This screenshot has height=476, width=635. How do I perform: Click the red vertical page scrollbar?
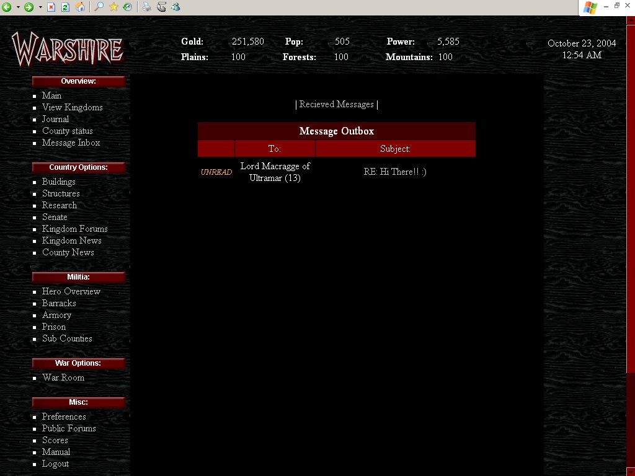pos(630,248)
